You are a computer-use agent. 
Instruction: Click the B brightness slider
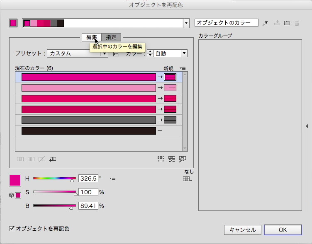tap(54, 206)
